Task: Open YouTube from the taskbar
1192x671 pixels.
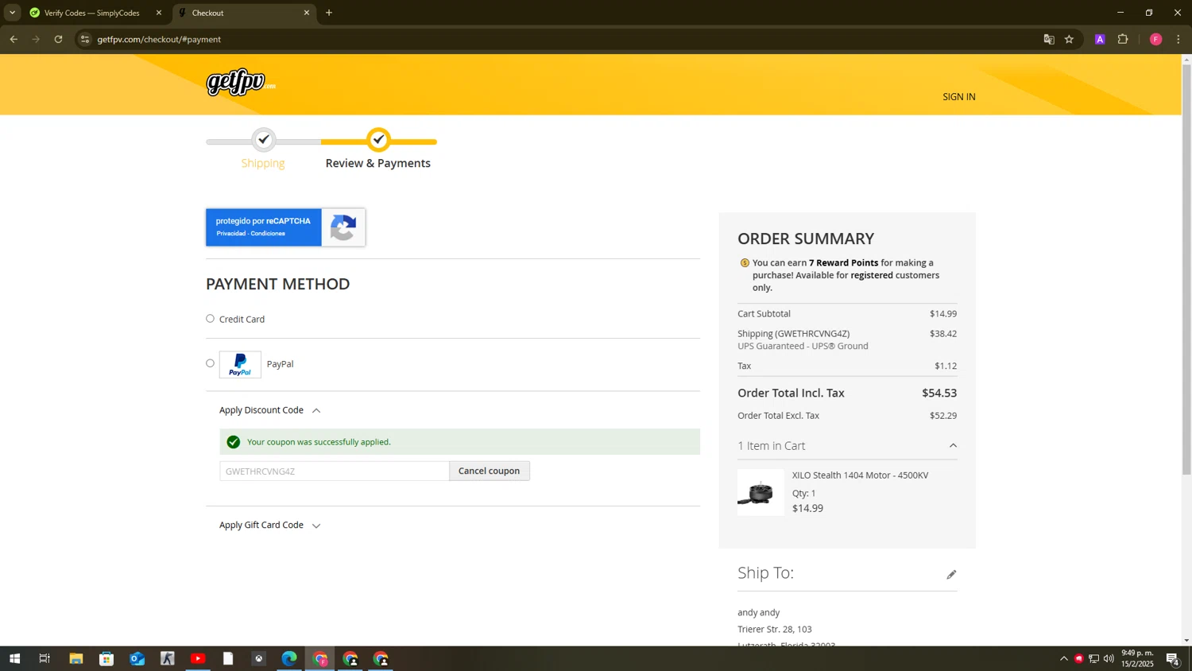Action: click(x=198, y=658)
